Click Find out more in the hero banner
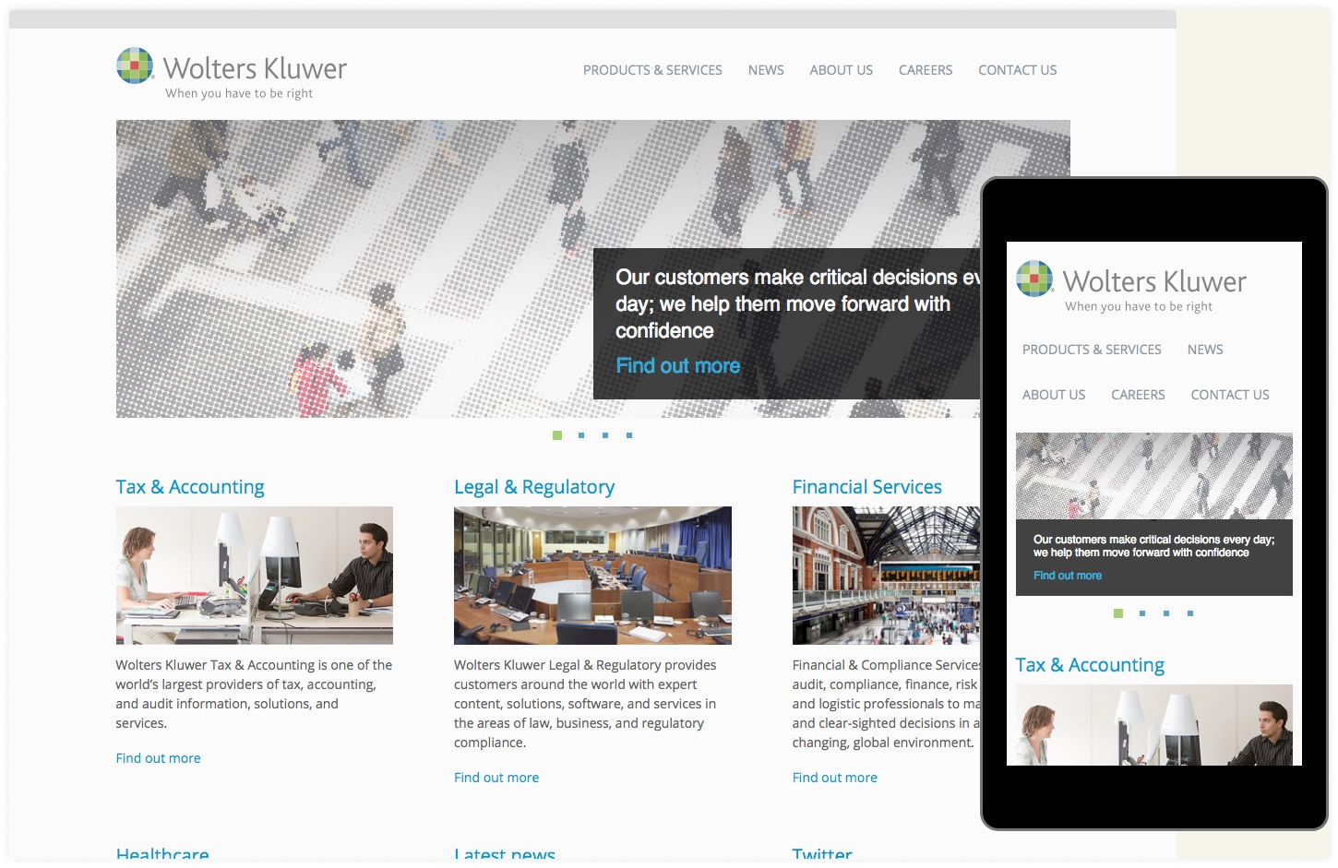The image size is (1338, 868). pyautogui.click(x=677, y=366)
